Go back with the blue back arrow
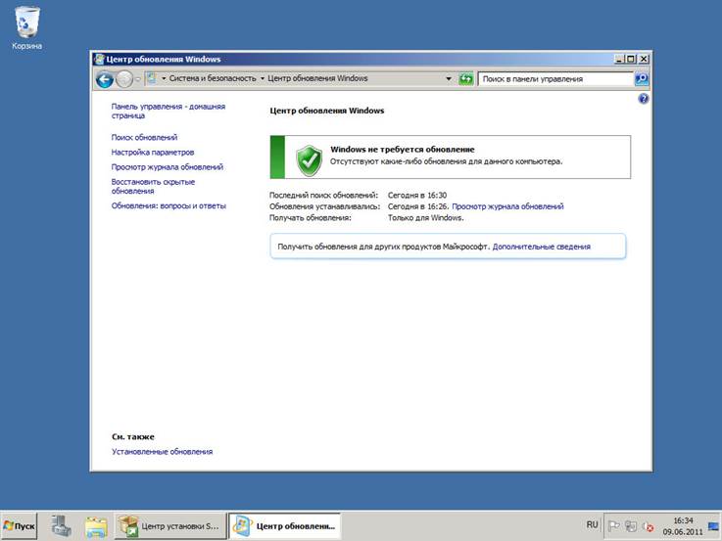The height and width of the screenshot is (541, 722). (105, 79)
